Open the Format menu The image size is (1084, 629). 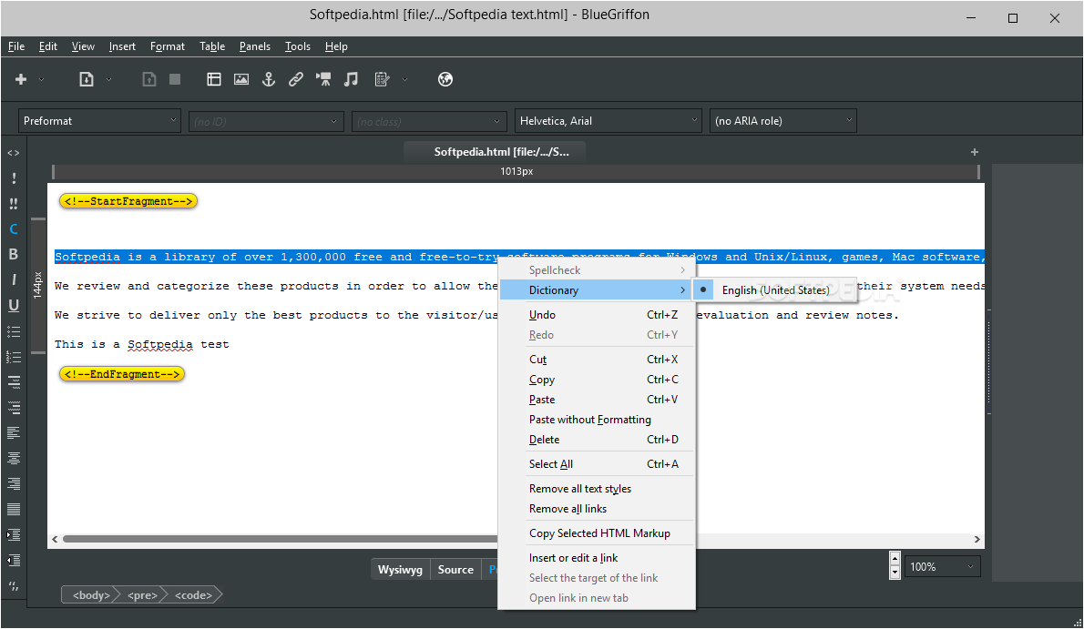(168, 46)
